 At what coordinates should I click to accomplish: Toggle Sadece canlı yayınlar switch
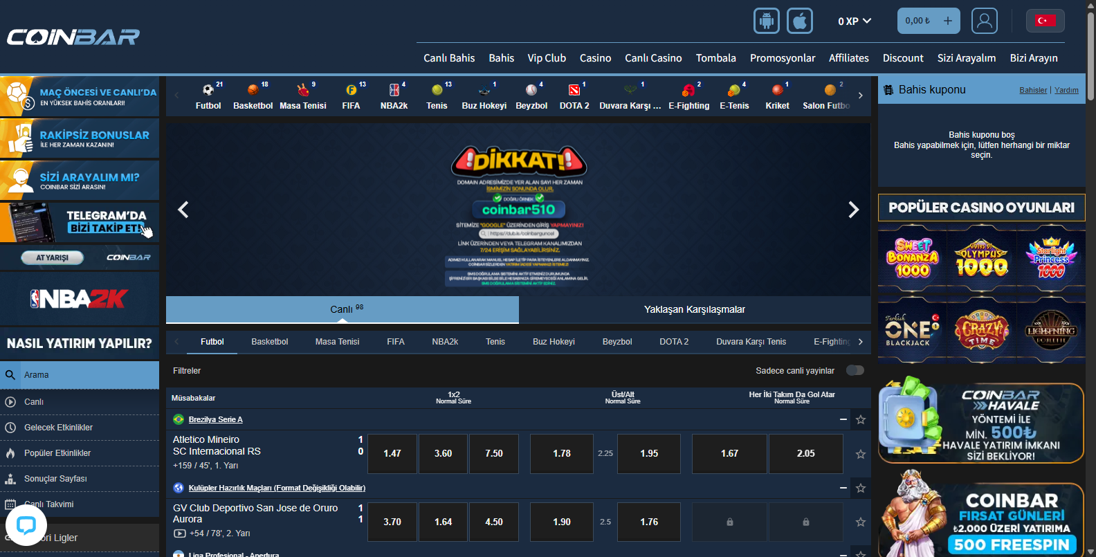coord(855,370)
